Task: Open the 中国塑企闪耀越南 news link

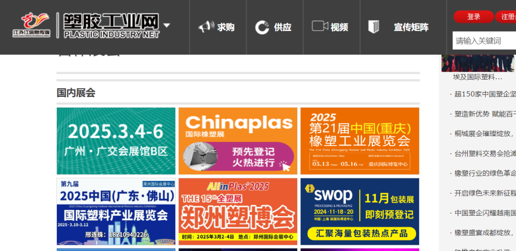Action: [484, 213]
